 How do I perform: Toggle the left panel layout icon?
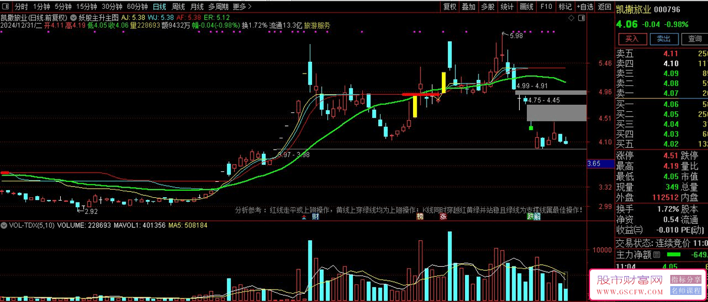coord(6,7)
